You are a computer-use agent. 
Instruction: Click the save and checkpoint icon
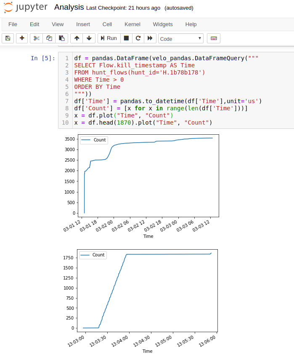tap(8, 38)
